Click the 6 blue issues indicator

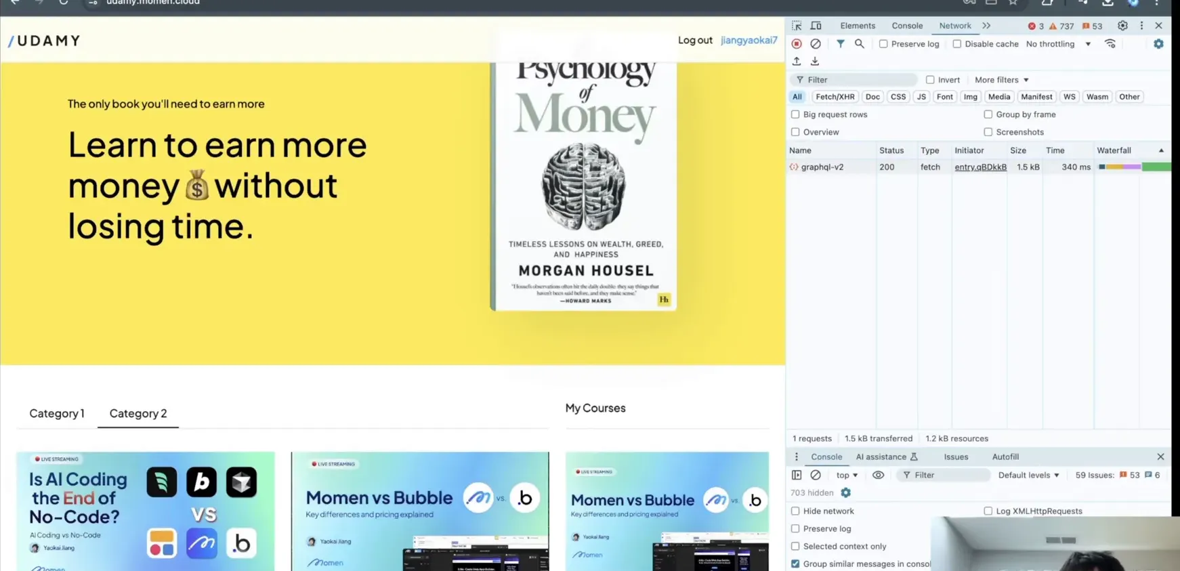click(x=1152, y=475)
